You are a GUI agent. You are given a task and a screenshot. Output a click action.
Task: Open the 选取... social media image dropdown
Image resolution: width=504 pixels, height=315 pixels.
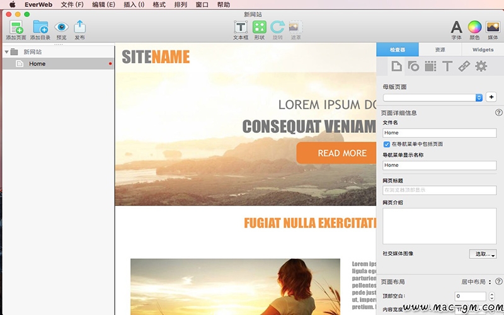(x=483, y=254)
